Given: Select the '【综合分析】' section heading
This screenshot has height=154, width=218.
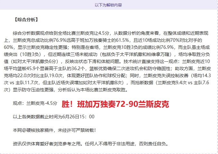Looking at the screenshot, I should [26, 20].
